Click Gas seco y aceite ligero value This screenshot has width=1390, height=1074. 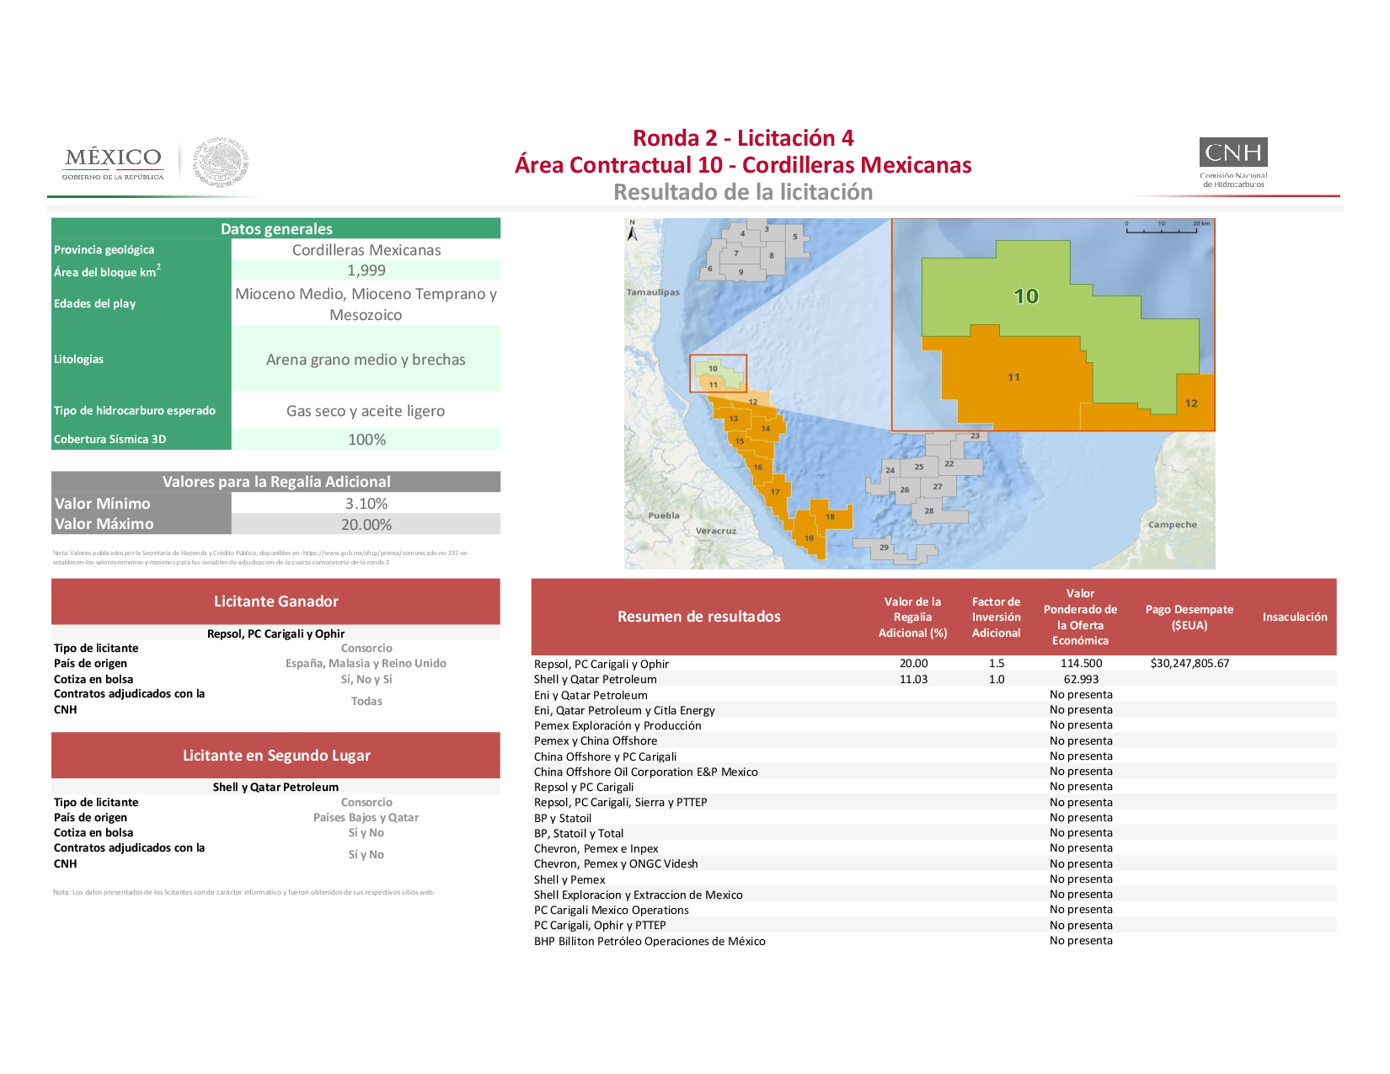(x=366, y=411)
